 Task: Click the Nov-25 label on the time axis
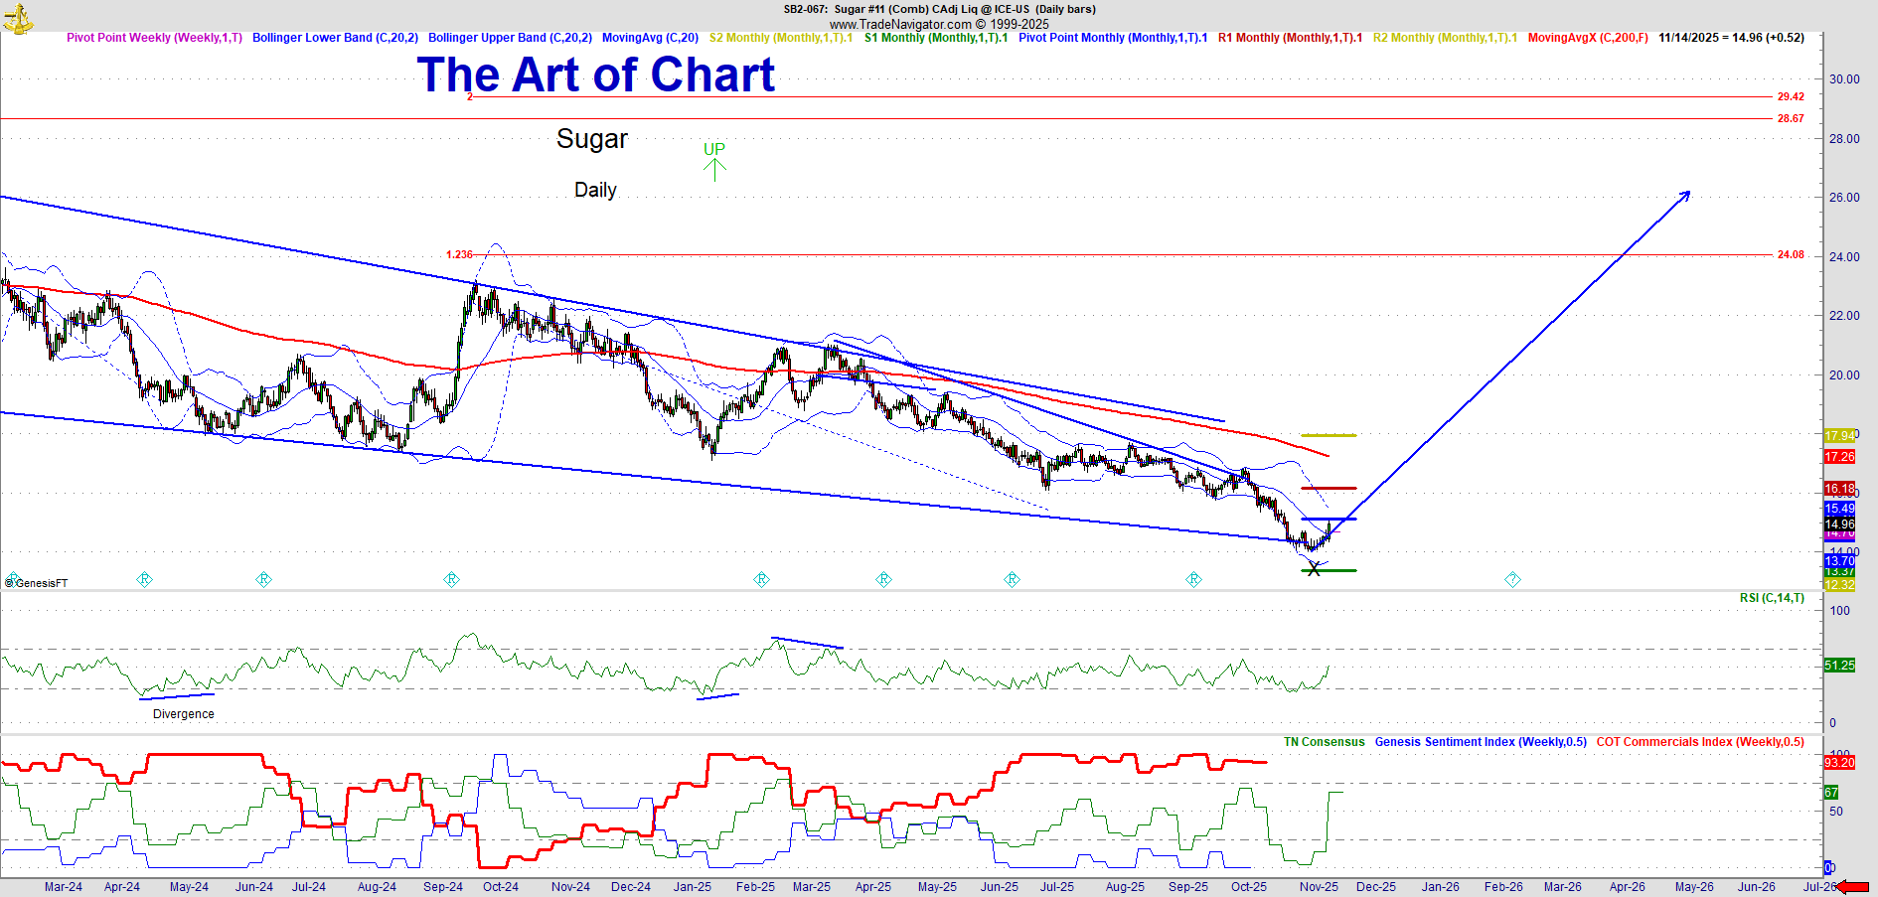1319,887
